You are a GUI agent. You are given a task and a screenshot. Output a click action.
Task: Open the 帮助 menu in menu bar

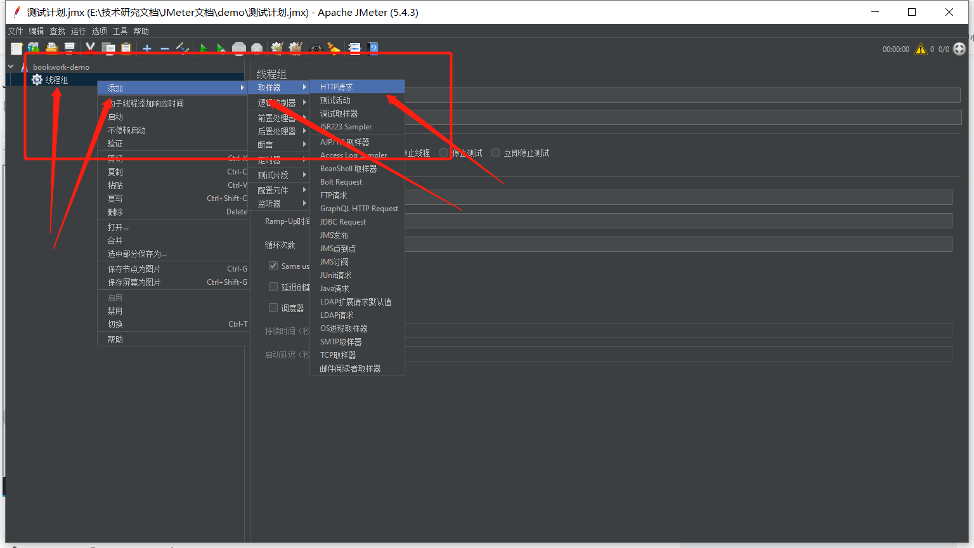click(x=141, y=31)
